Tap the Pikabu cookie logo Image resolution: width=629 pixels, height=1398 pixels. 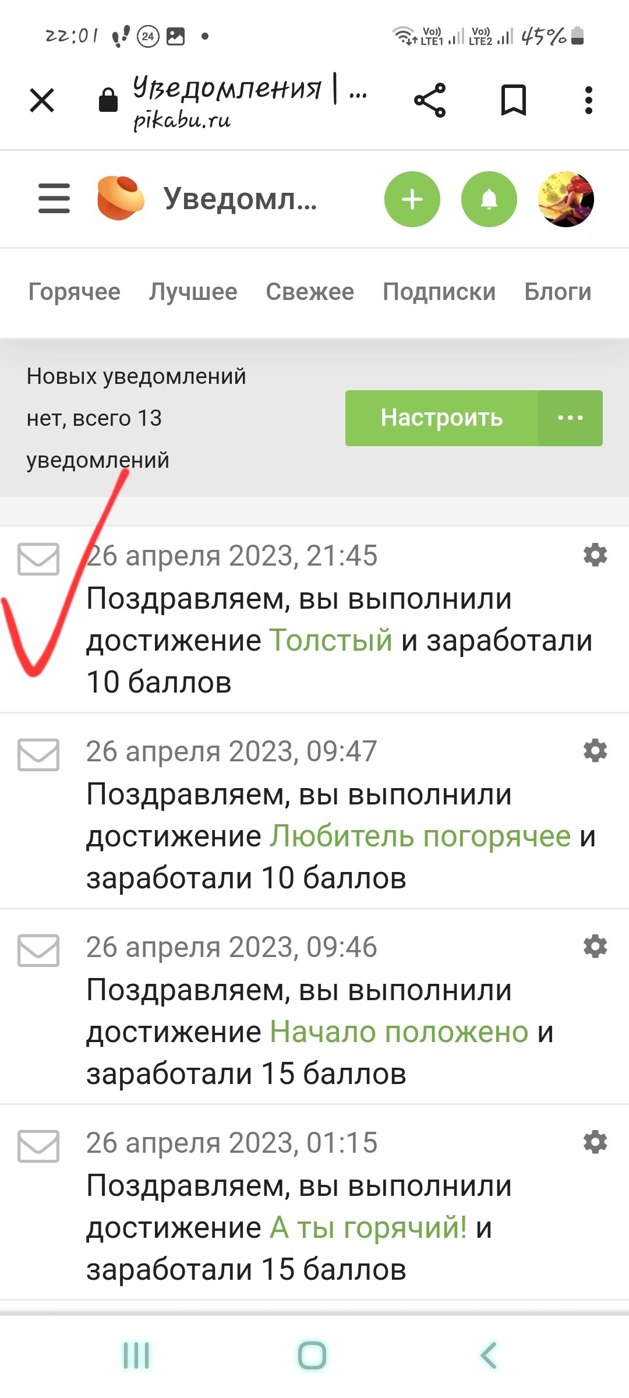point(121,199)
